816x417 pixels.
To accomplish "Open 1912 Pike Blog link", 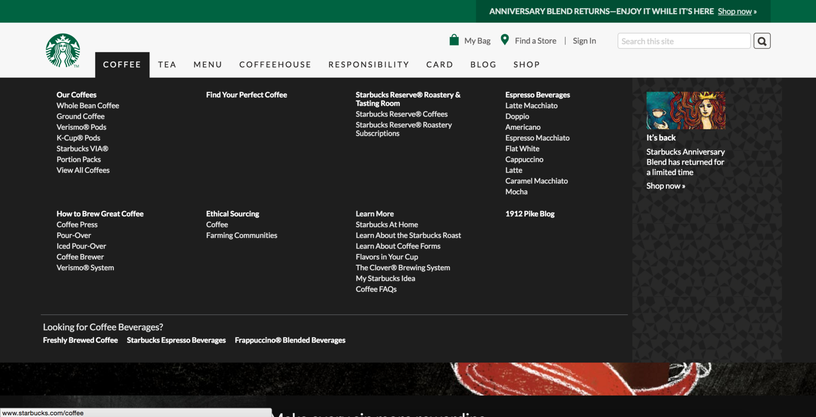I will (530, 214).
